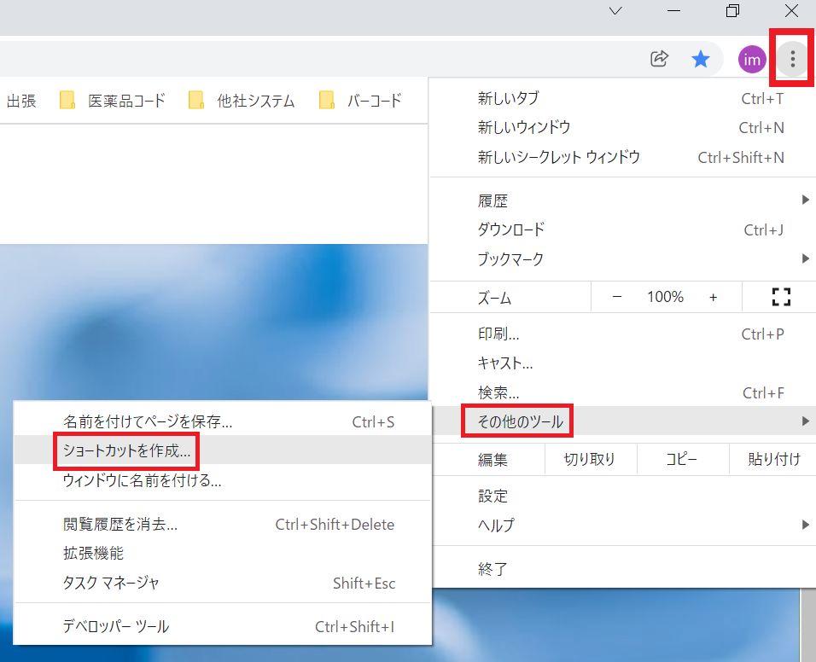This screenshot has height=662, width=816.
Task: Open タスク マネージャ from submenu
Action: pyautogui.click(x=223, y=583)
